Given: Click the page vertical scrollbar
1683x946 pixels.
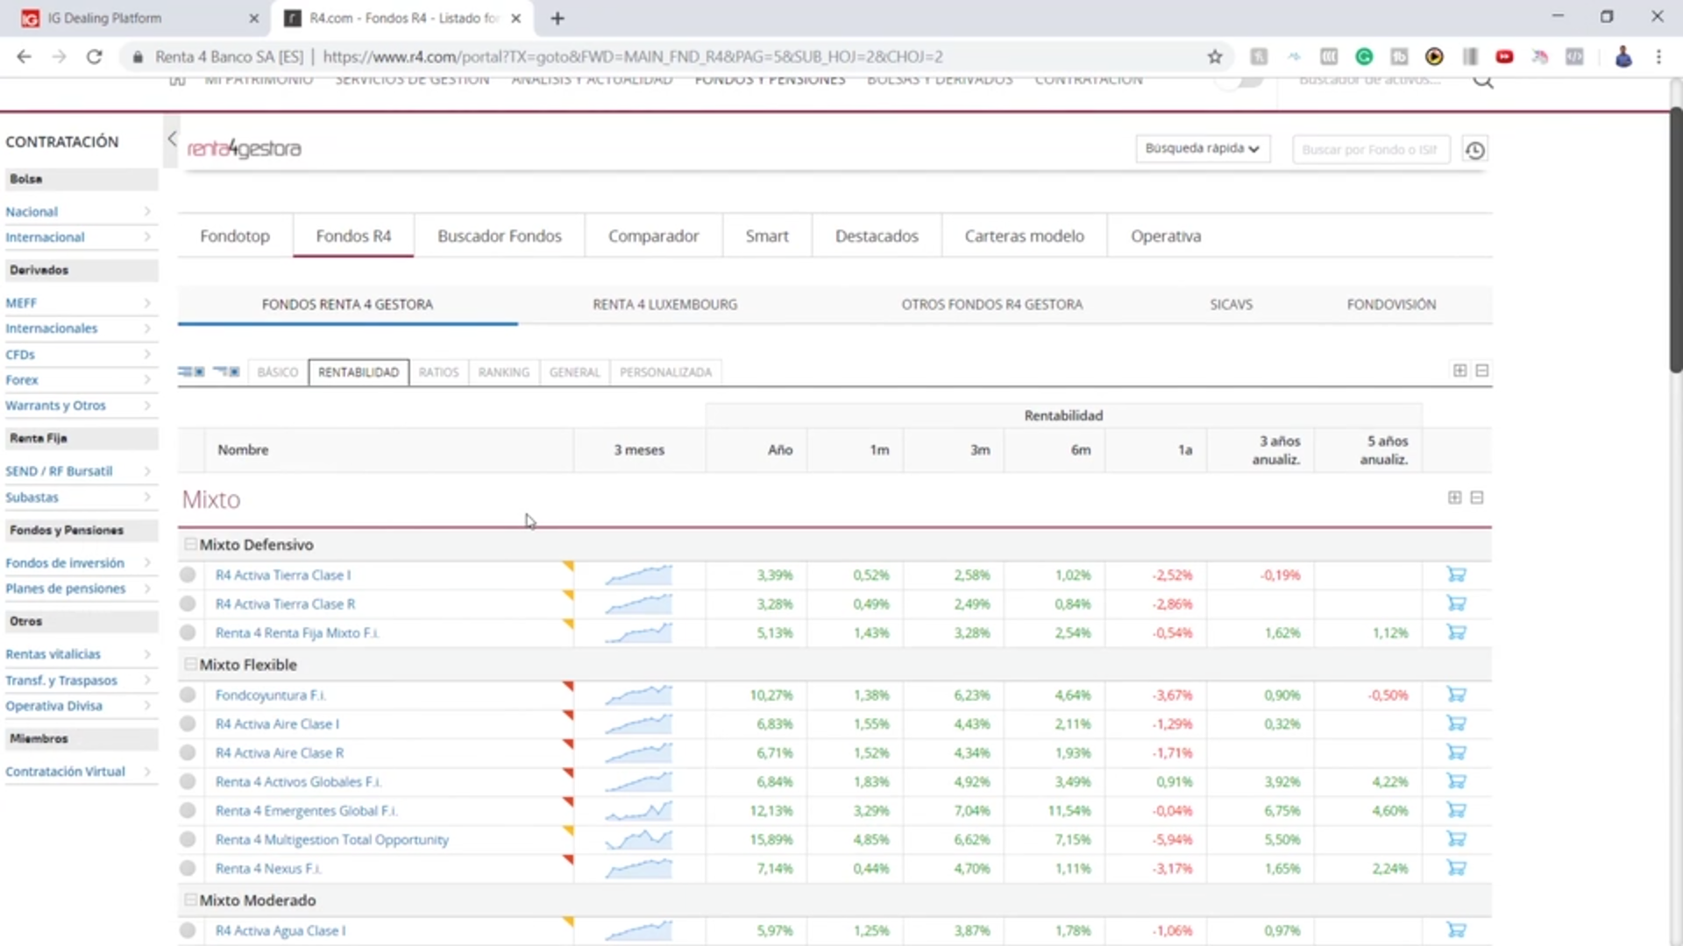Looking at the screenshot, I should click(x=1675, y=238).
